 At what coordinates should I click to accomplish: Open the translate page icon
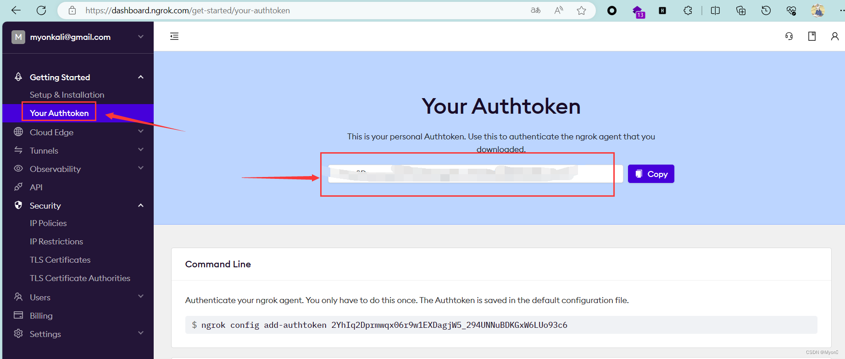(535, 10)
